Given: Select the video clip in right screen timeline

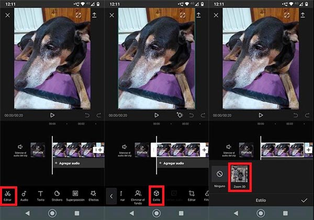Looking at the screenshot, I should point(283,150).
